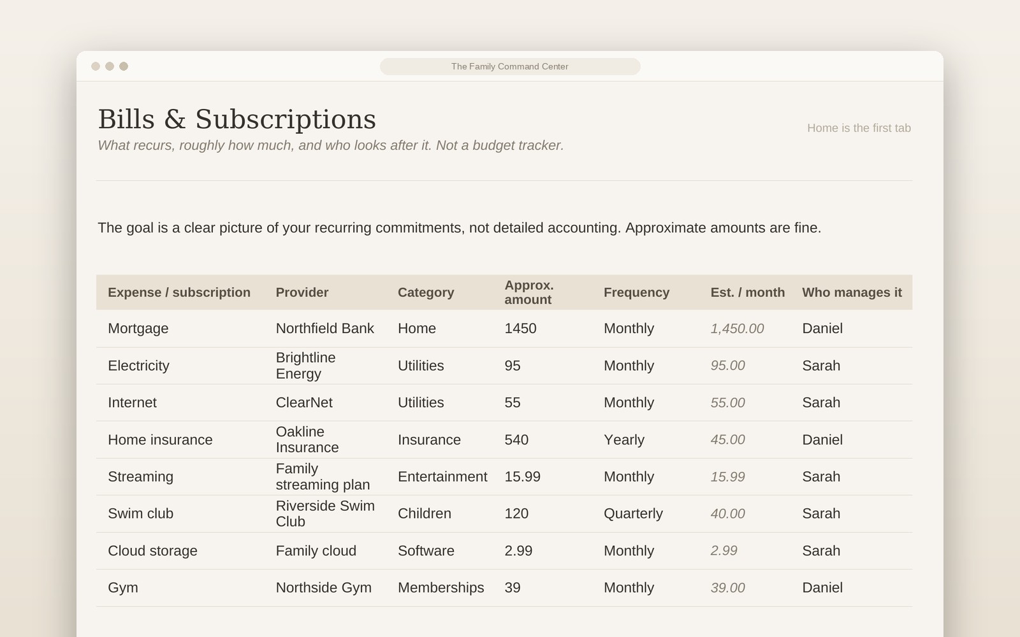
Task: Open Frequency cell Yearly for Home insurance
Action: 624,440
